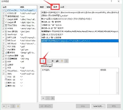Image resolution: width=123 pixels, height=110 pixels.
Task: Remove file format with bottom-left − button
Action: [x=9, y=106]
